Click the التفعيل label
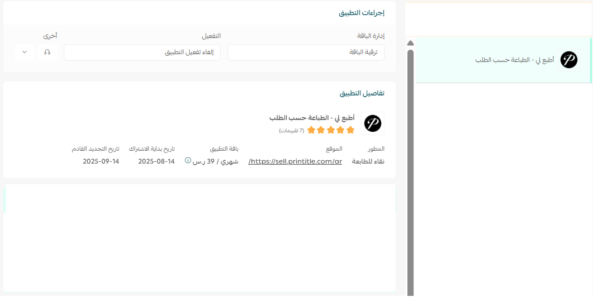The height and width of the screenshot is (297, 593). pyautogui.click(x=211, y=36)
